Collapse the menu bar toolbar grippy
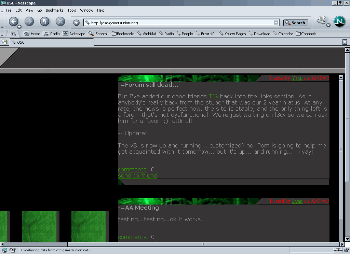The image size is (350, 254). point(2,11)
